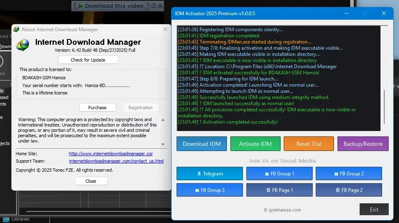Image resolution: width=399 pixels, height=223 pixels.
Task: Click log line 'Location: C:\Program Files (x86)\Internet Download Manager'
Action: [257, 67]
